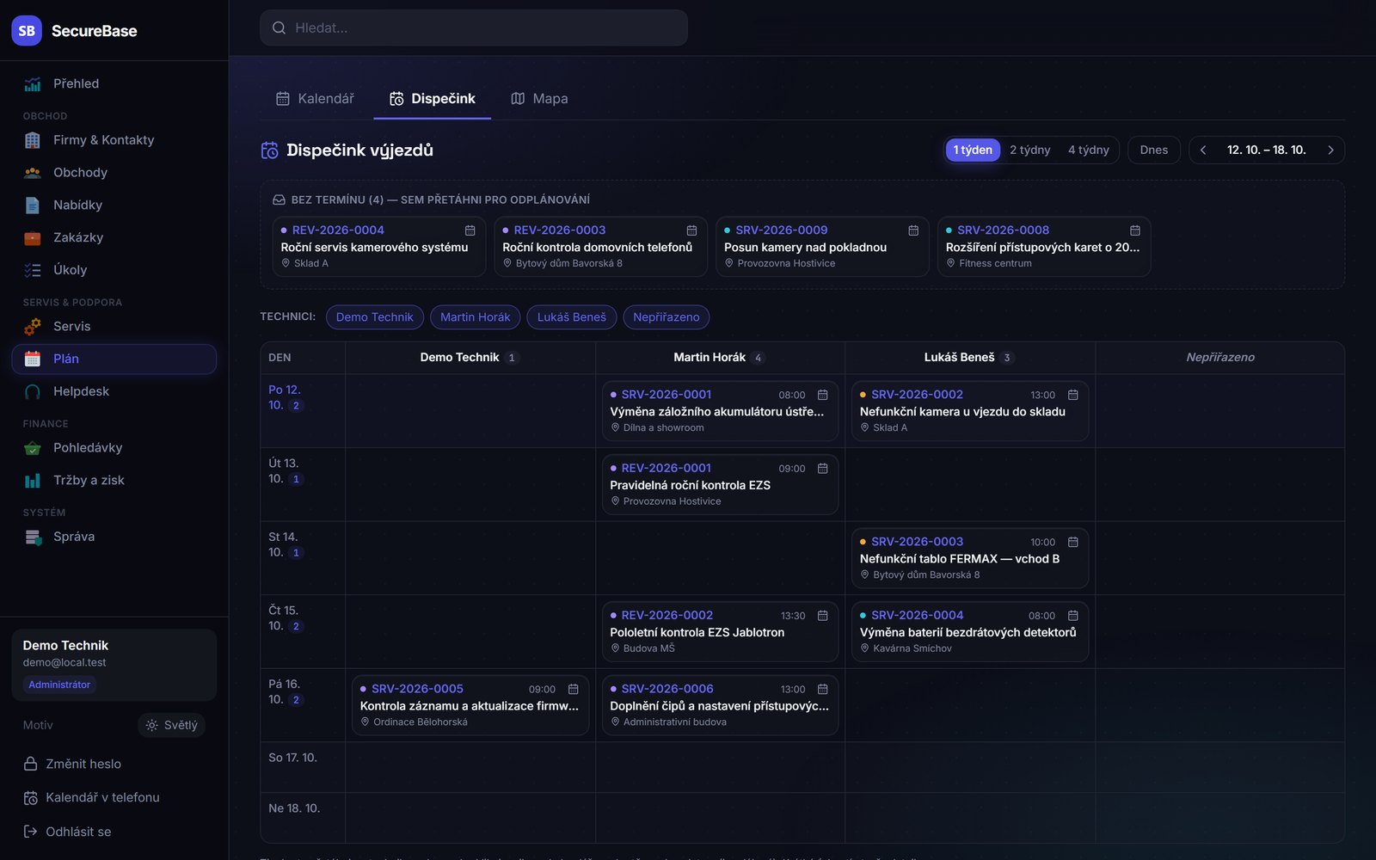1376x860 pixels.
Task: Open schedule icon on SRV-2026-0006 card
Action: coord(822,689)
